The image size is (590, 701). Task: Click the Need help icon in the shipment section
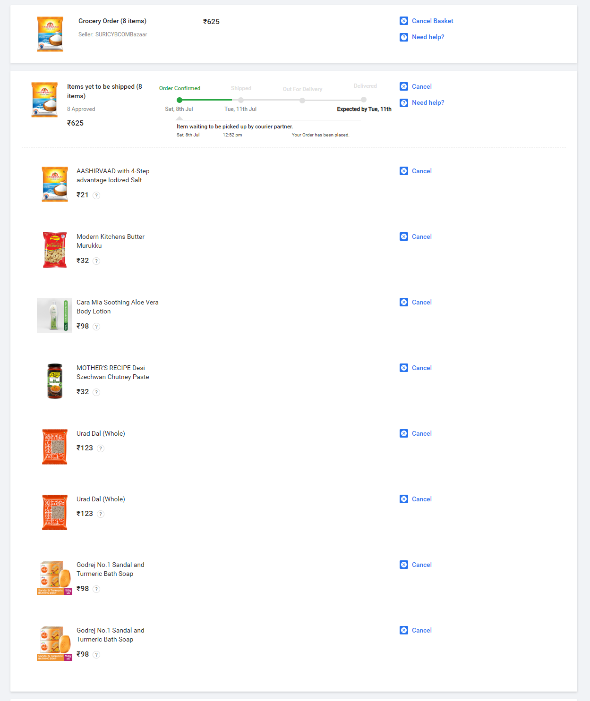pyautogui.click(x=404, y=103)
